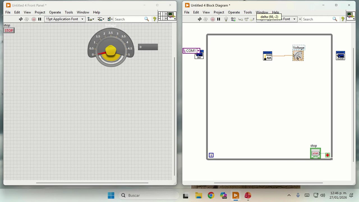Select the Arduino Analog READ node
This screenshot has width=359, height=202.
pyautogui.click(x=268, y=56)
